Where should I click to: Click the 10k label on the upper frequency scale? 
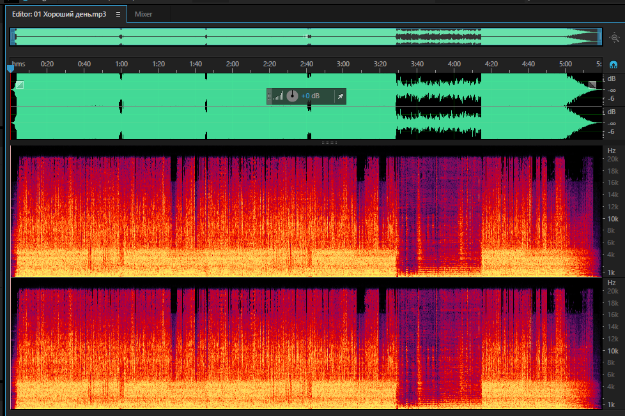[x=613, y=219]
